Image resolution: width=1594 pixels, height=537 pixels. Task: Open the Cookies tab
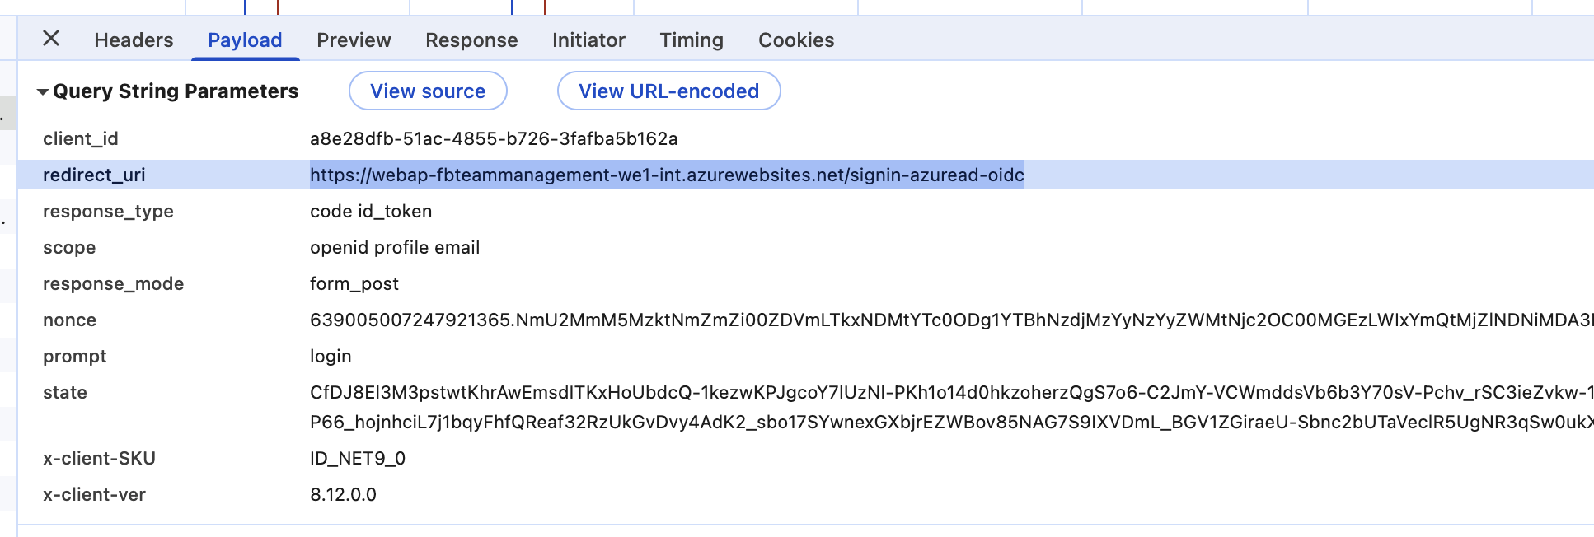(796, 40)
